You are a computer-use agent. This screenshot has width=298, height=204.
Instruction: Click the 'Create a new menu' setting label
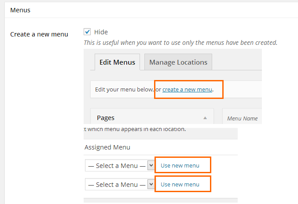[39, 34]
